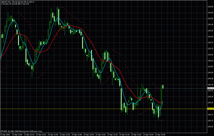Click the '23 Apr 12:54' time axis label
Screen dimensions: 214x136
(x=89, y=135)
